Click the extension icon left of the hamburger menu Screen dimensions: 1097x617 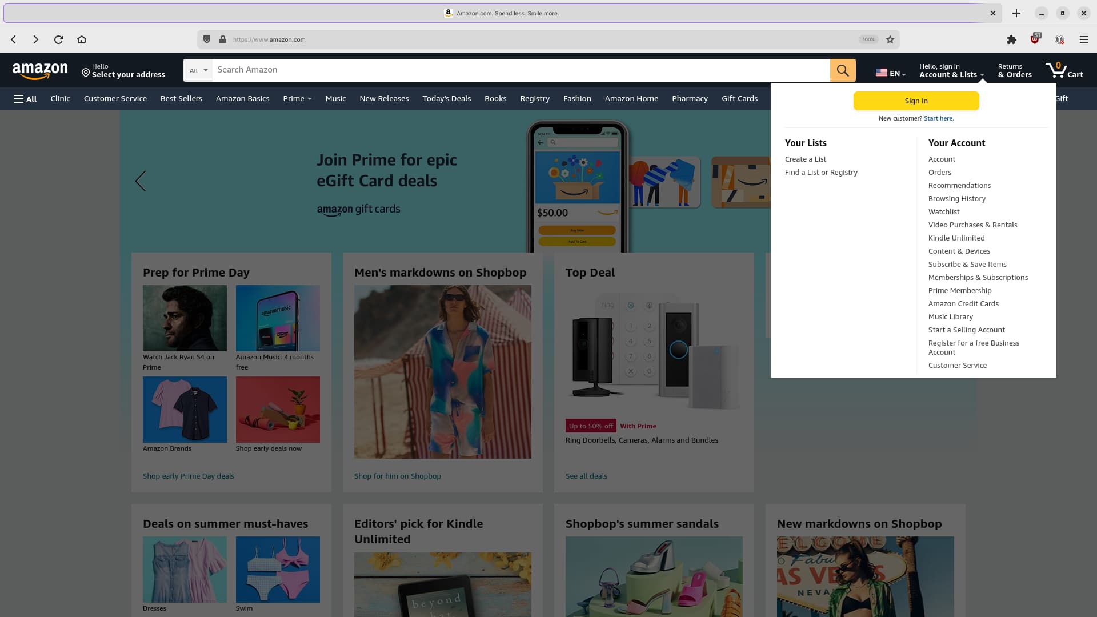click(x=1059, y=39)
